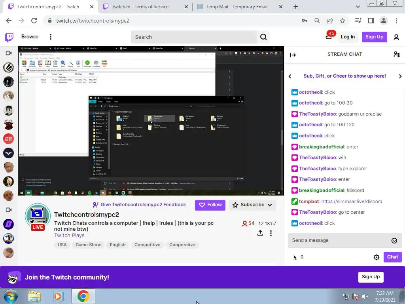Click the Competitive tag
The height and width of the screenshot is (304, 405).
(147, 245)
